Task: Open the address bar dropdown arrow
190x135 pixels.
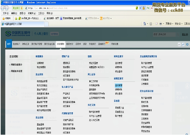Action: 140,8
